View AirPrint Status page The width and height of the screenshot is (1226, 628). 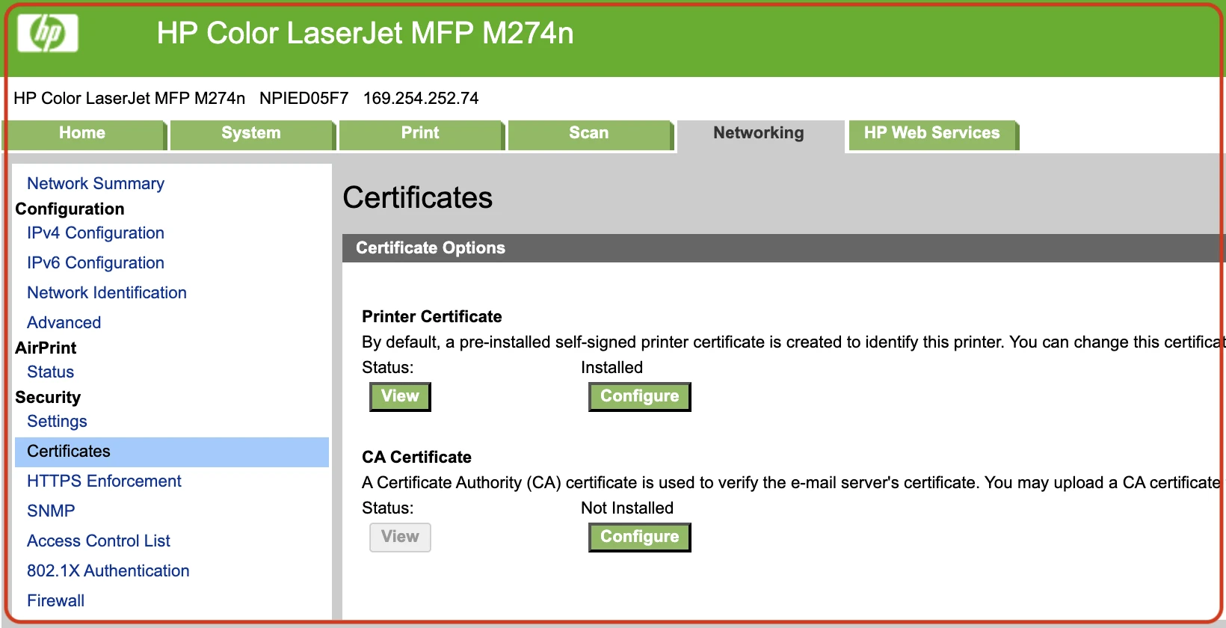(51, 372)
